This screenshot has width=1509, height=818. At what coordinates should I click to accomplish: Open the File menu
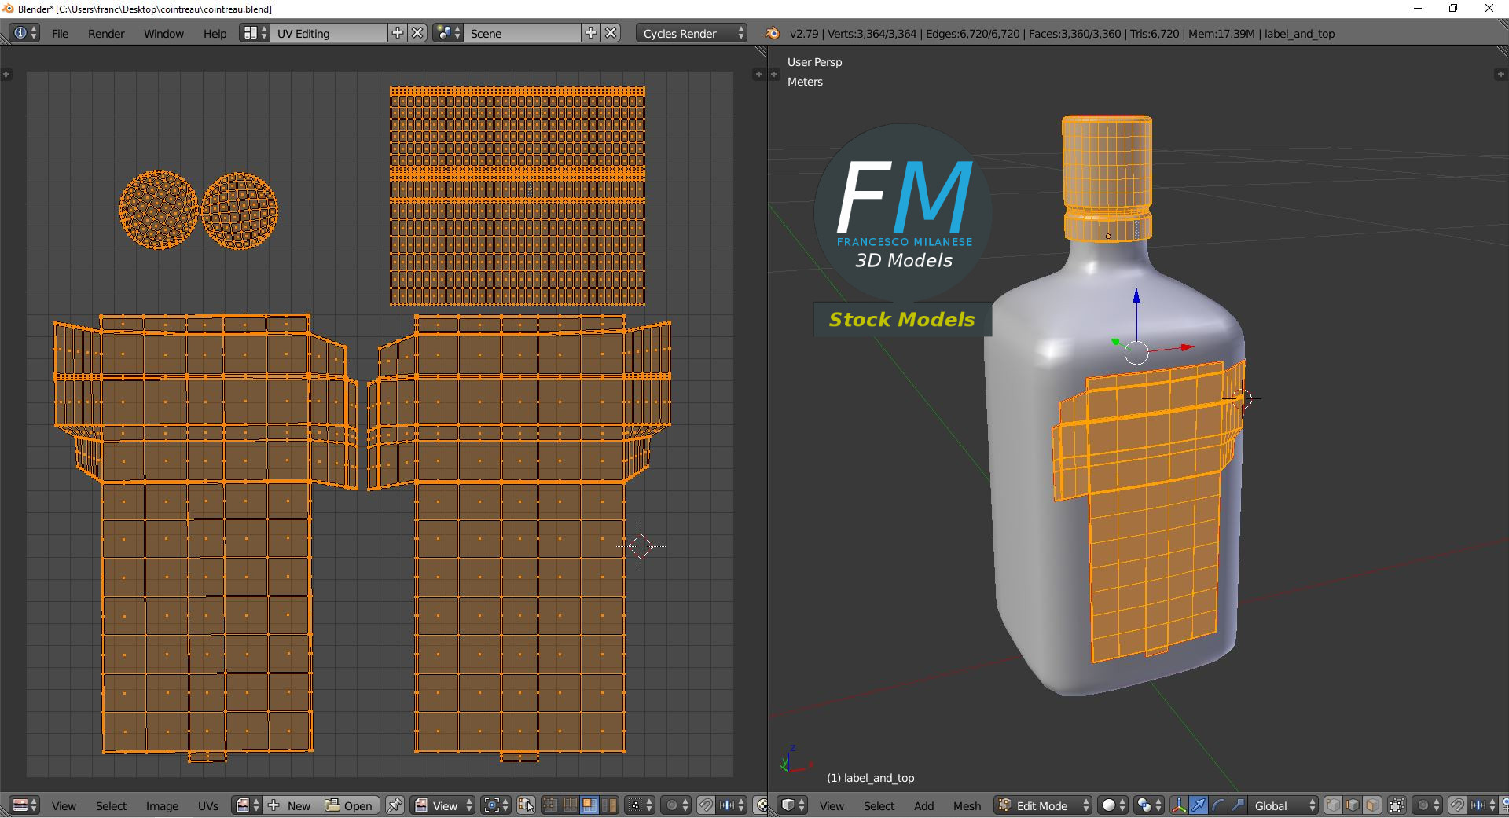(x=60, y=33)
